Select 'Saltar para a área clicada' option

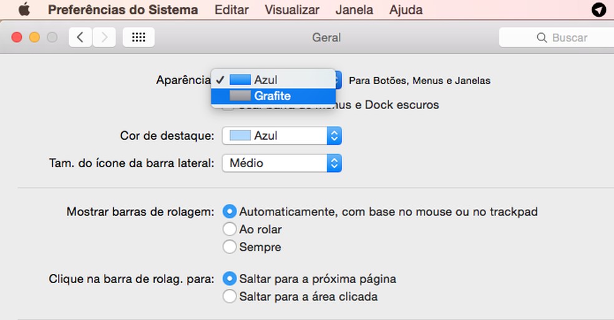230,296
